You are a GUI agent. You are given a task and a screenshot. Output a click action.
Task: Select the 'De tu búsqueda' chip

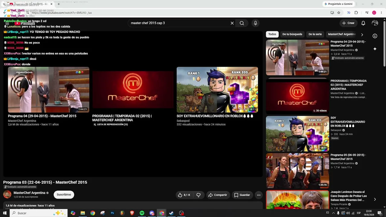[x=292, y=34]
